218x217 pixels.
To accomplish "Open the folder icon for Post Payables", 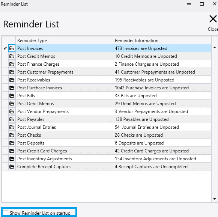I will tap(12, 119).
